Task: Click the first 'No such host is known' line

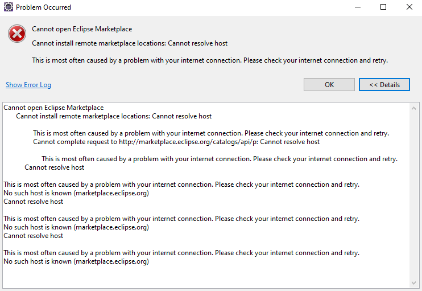Action: tap(76, 193)
